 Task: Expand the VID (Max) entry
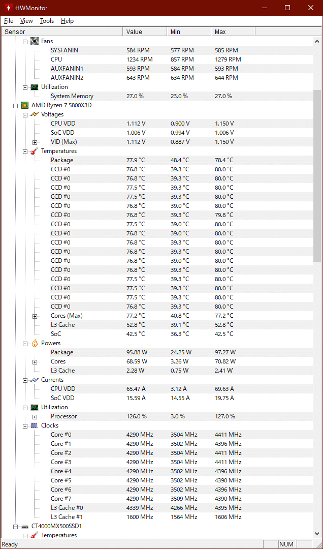coord(35,142)
